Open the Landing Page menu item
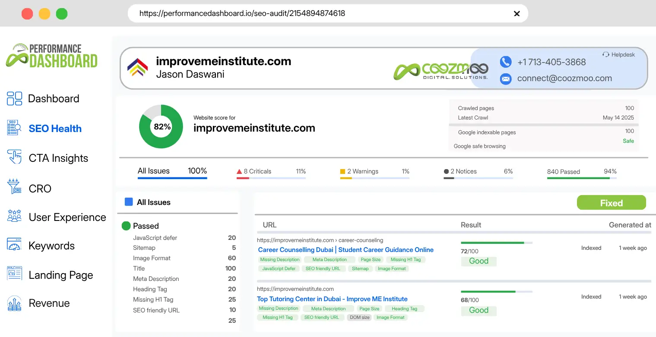Screen dimensions: 656x337 click(61, 275)
